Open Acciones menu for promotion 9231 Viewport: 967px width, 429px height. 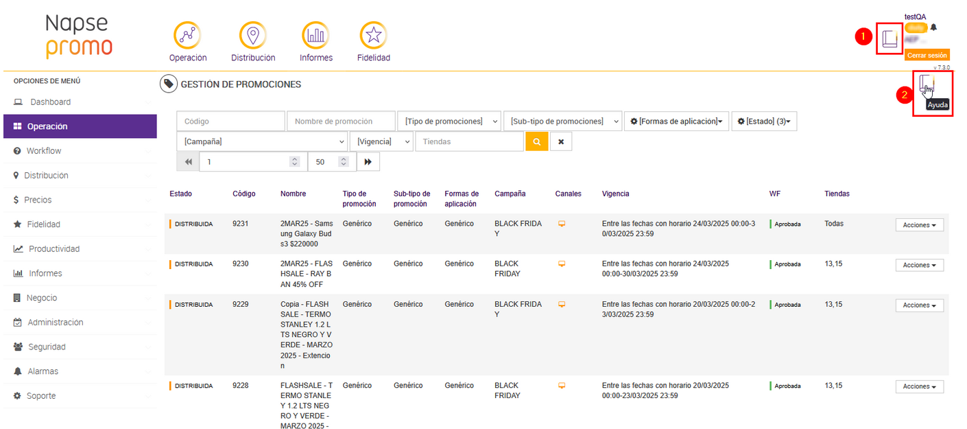coord(919,225)
